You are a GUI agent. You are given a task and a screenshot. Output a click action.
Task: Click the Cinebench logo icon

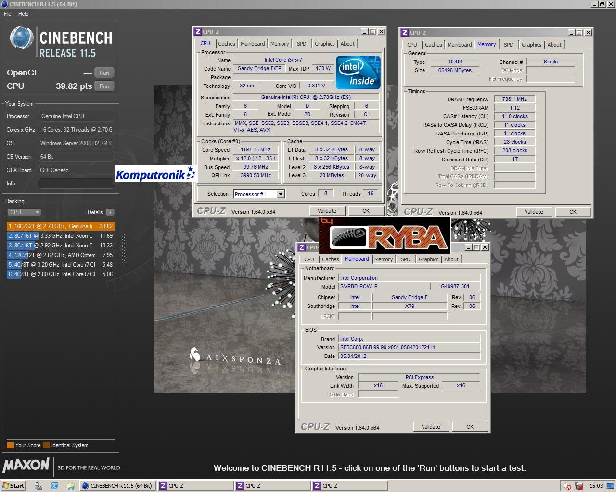coord(21,38)
